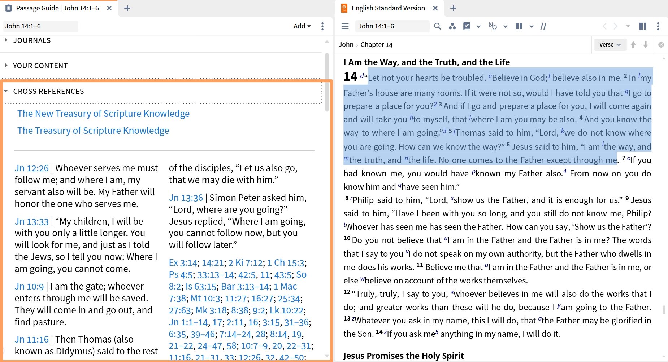Open the Jn 12:26 cross reference
Screen dimensions: 668x362
click(x=31, y=168)
